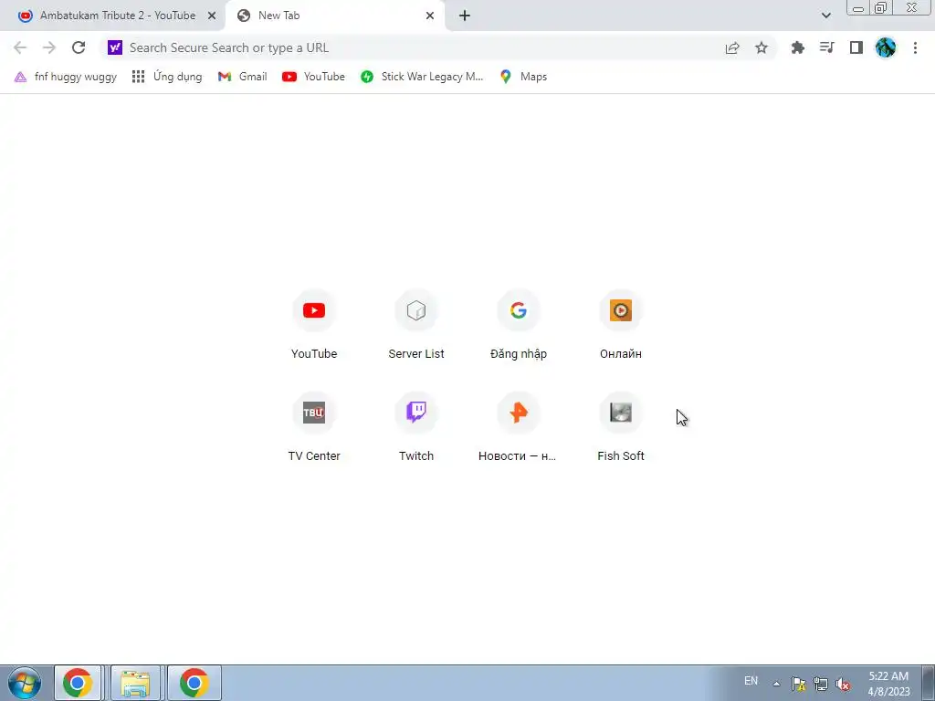
Task: Click the muted volume tray icon
Action: click(843, 684)
